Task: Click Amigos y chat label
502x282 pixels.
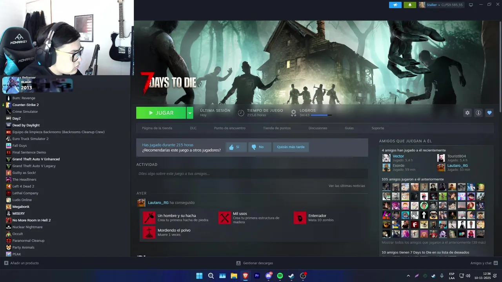Action: click(x=481, y=263)
